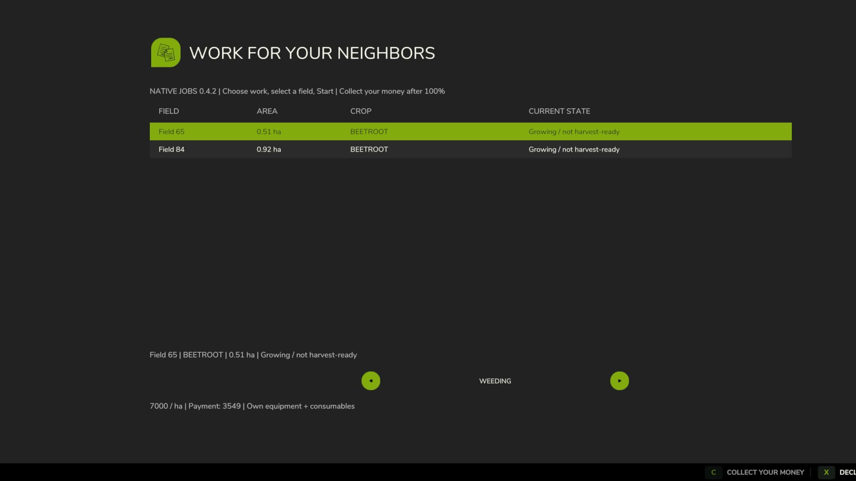Click the Field 65 summary line above WEEDING
The width and height of the screenshot is (856, 481).
click(253, 355)
